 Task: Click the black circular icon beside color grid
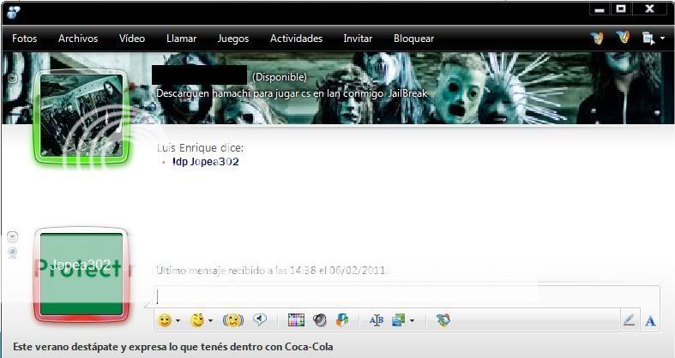(319, 320)
